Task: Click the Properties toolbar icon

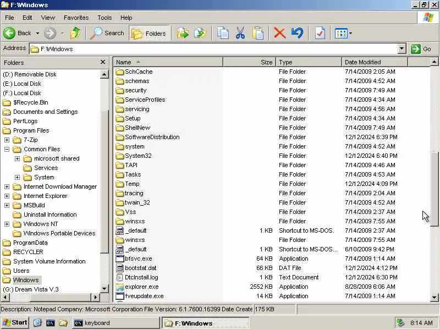Action: coord(320,33)
